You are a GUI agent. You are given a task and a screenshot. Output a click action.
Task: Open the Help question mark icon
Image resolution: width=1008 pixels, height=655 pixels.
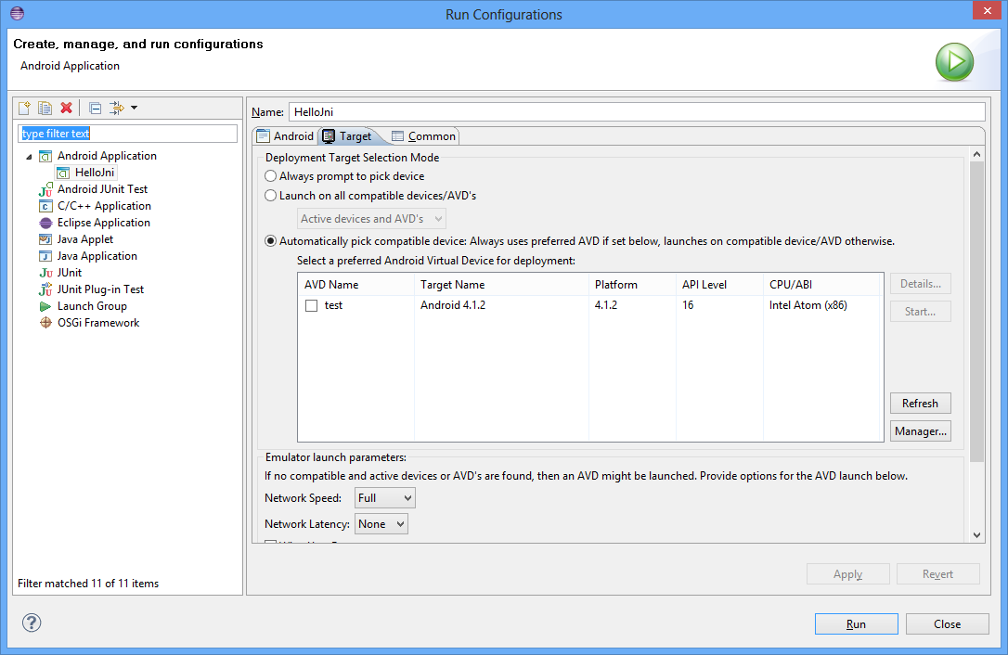31,623
